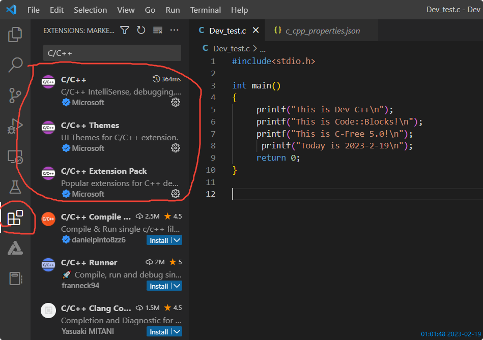Click C/C++ Extension Pack icon

coord(48,173)
